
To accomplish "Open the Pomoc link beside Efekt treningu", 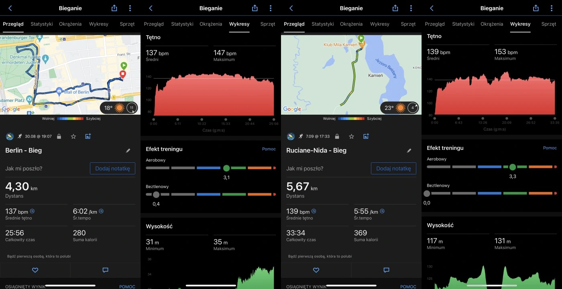I will tap(269, 149).
